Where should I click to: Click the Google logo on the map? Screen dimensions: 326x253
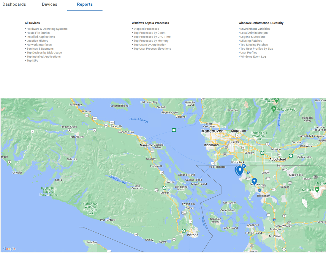[x=9, y=249]
